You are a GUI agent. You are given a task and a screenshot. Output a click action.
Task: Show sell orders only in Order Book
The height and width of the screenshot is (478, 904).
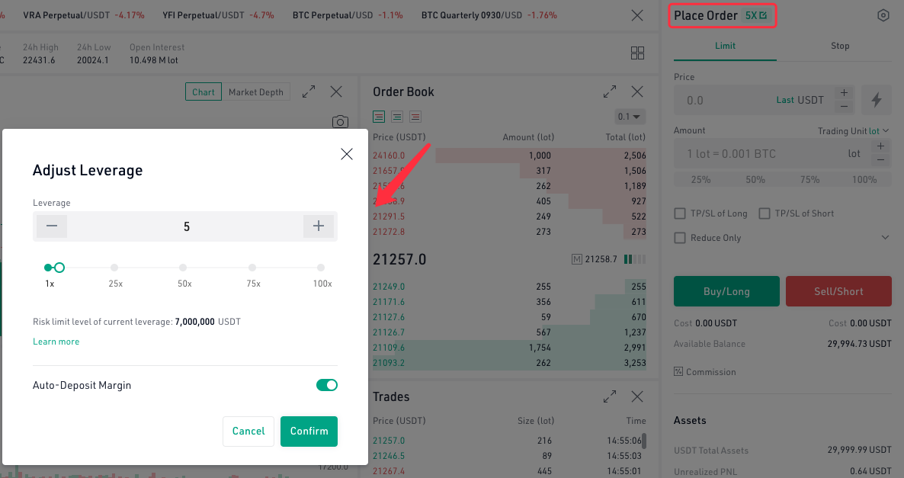[x=415, y=117]
